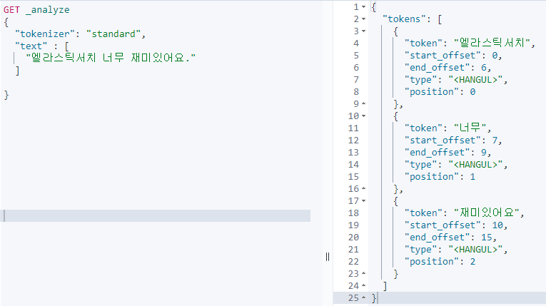This screenshot has width=546, height=306.
Task: Click the "<HANGUL>" type on line 7
Action: tap(475, 80)
